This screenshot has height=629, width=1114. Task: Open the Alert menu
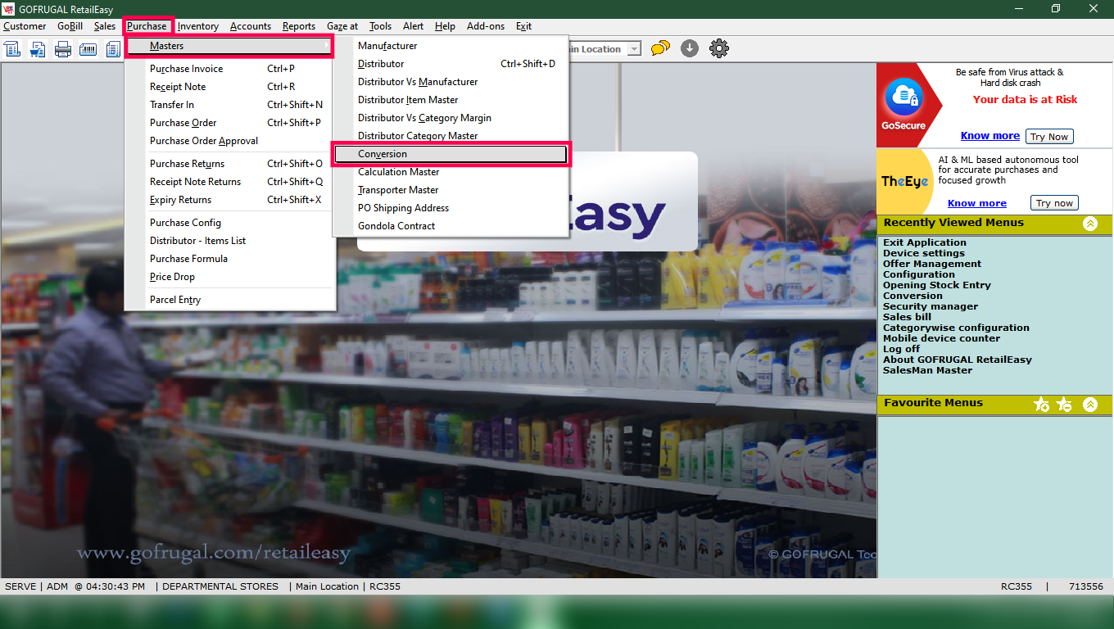(414, 26)
